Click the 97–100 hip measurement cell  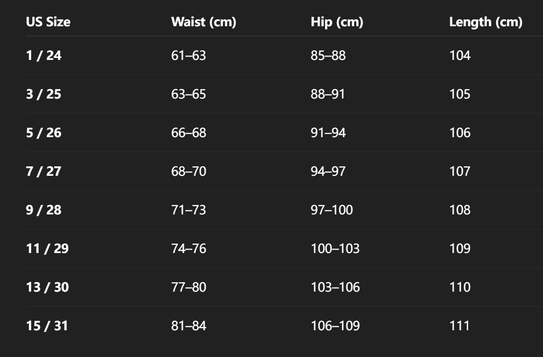point(331,210)
